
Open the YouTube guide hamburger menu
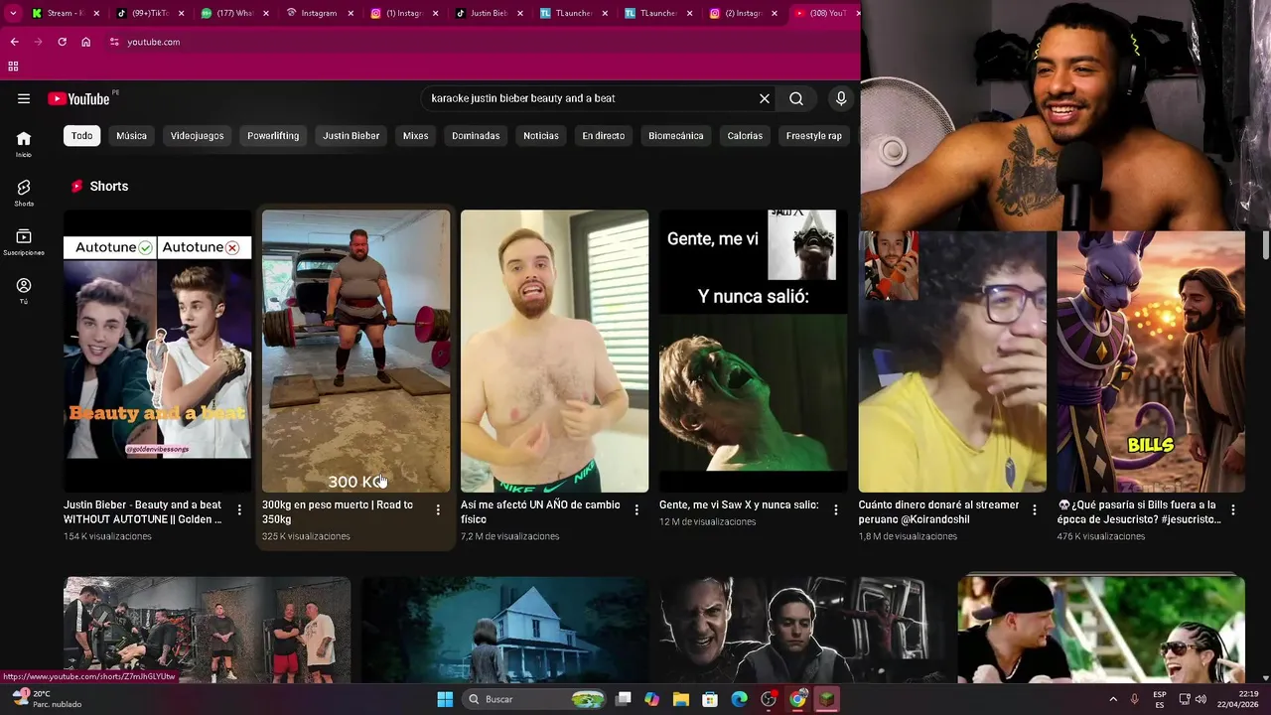pyautogui.click(x=24, y=98)
